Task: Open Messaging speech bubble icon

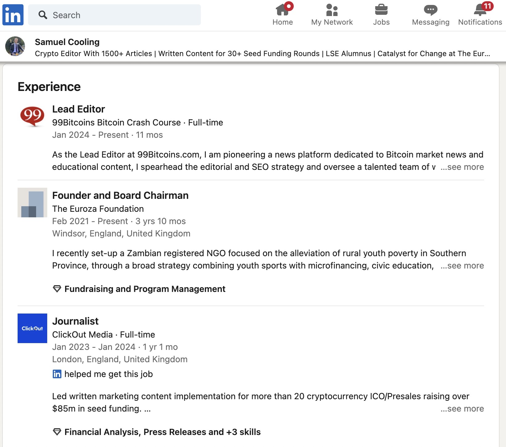Action: click(x=431, y=10)
